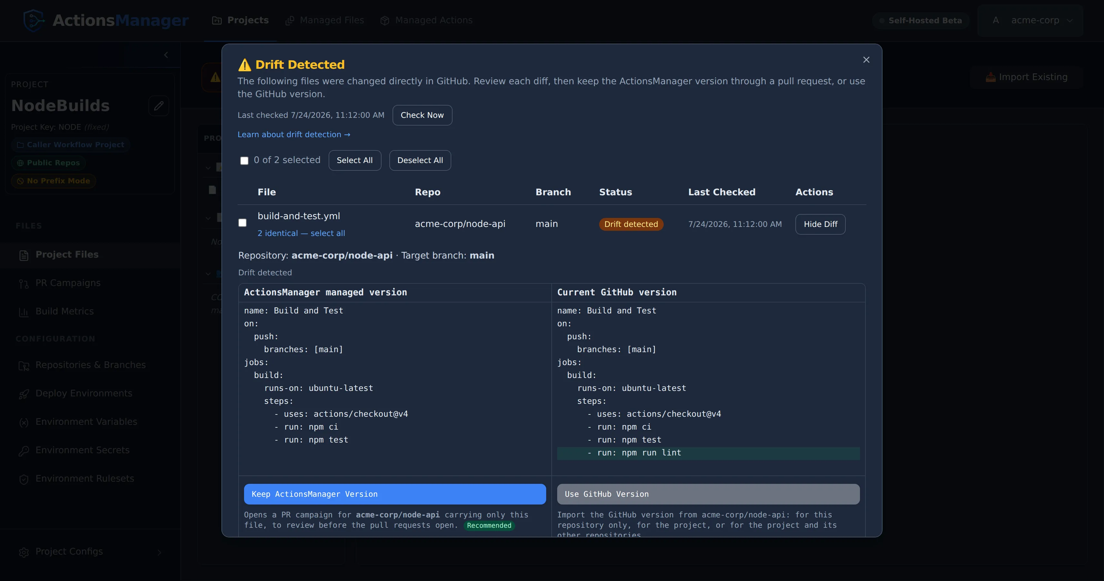The width and height of the screenshot is (1104, 581).
Task: Open 'Learn about drift detection' link
Action: 294,135
